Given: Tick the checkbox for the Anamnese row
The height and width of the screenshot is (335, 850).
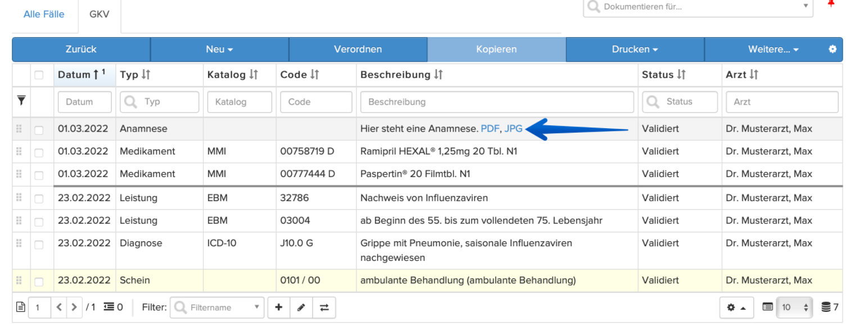Looking at the screenshot, I should [39, 130].
